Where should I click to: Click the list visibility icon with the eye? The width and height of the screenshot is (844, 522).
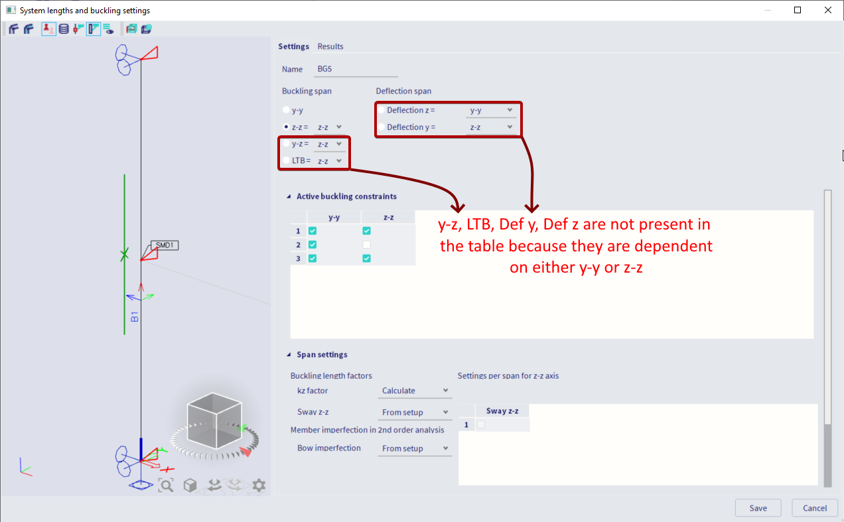coord(109,29)
